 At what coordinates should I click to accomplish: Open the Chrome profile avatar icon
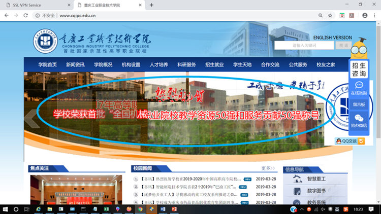coord(365,15)
